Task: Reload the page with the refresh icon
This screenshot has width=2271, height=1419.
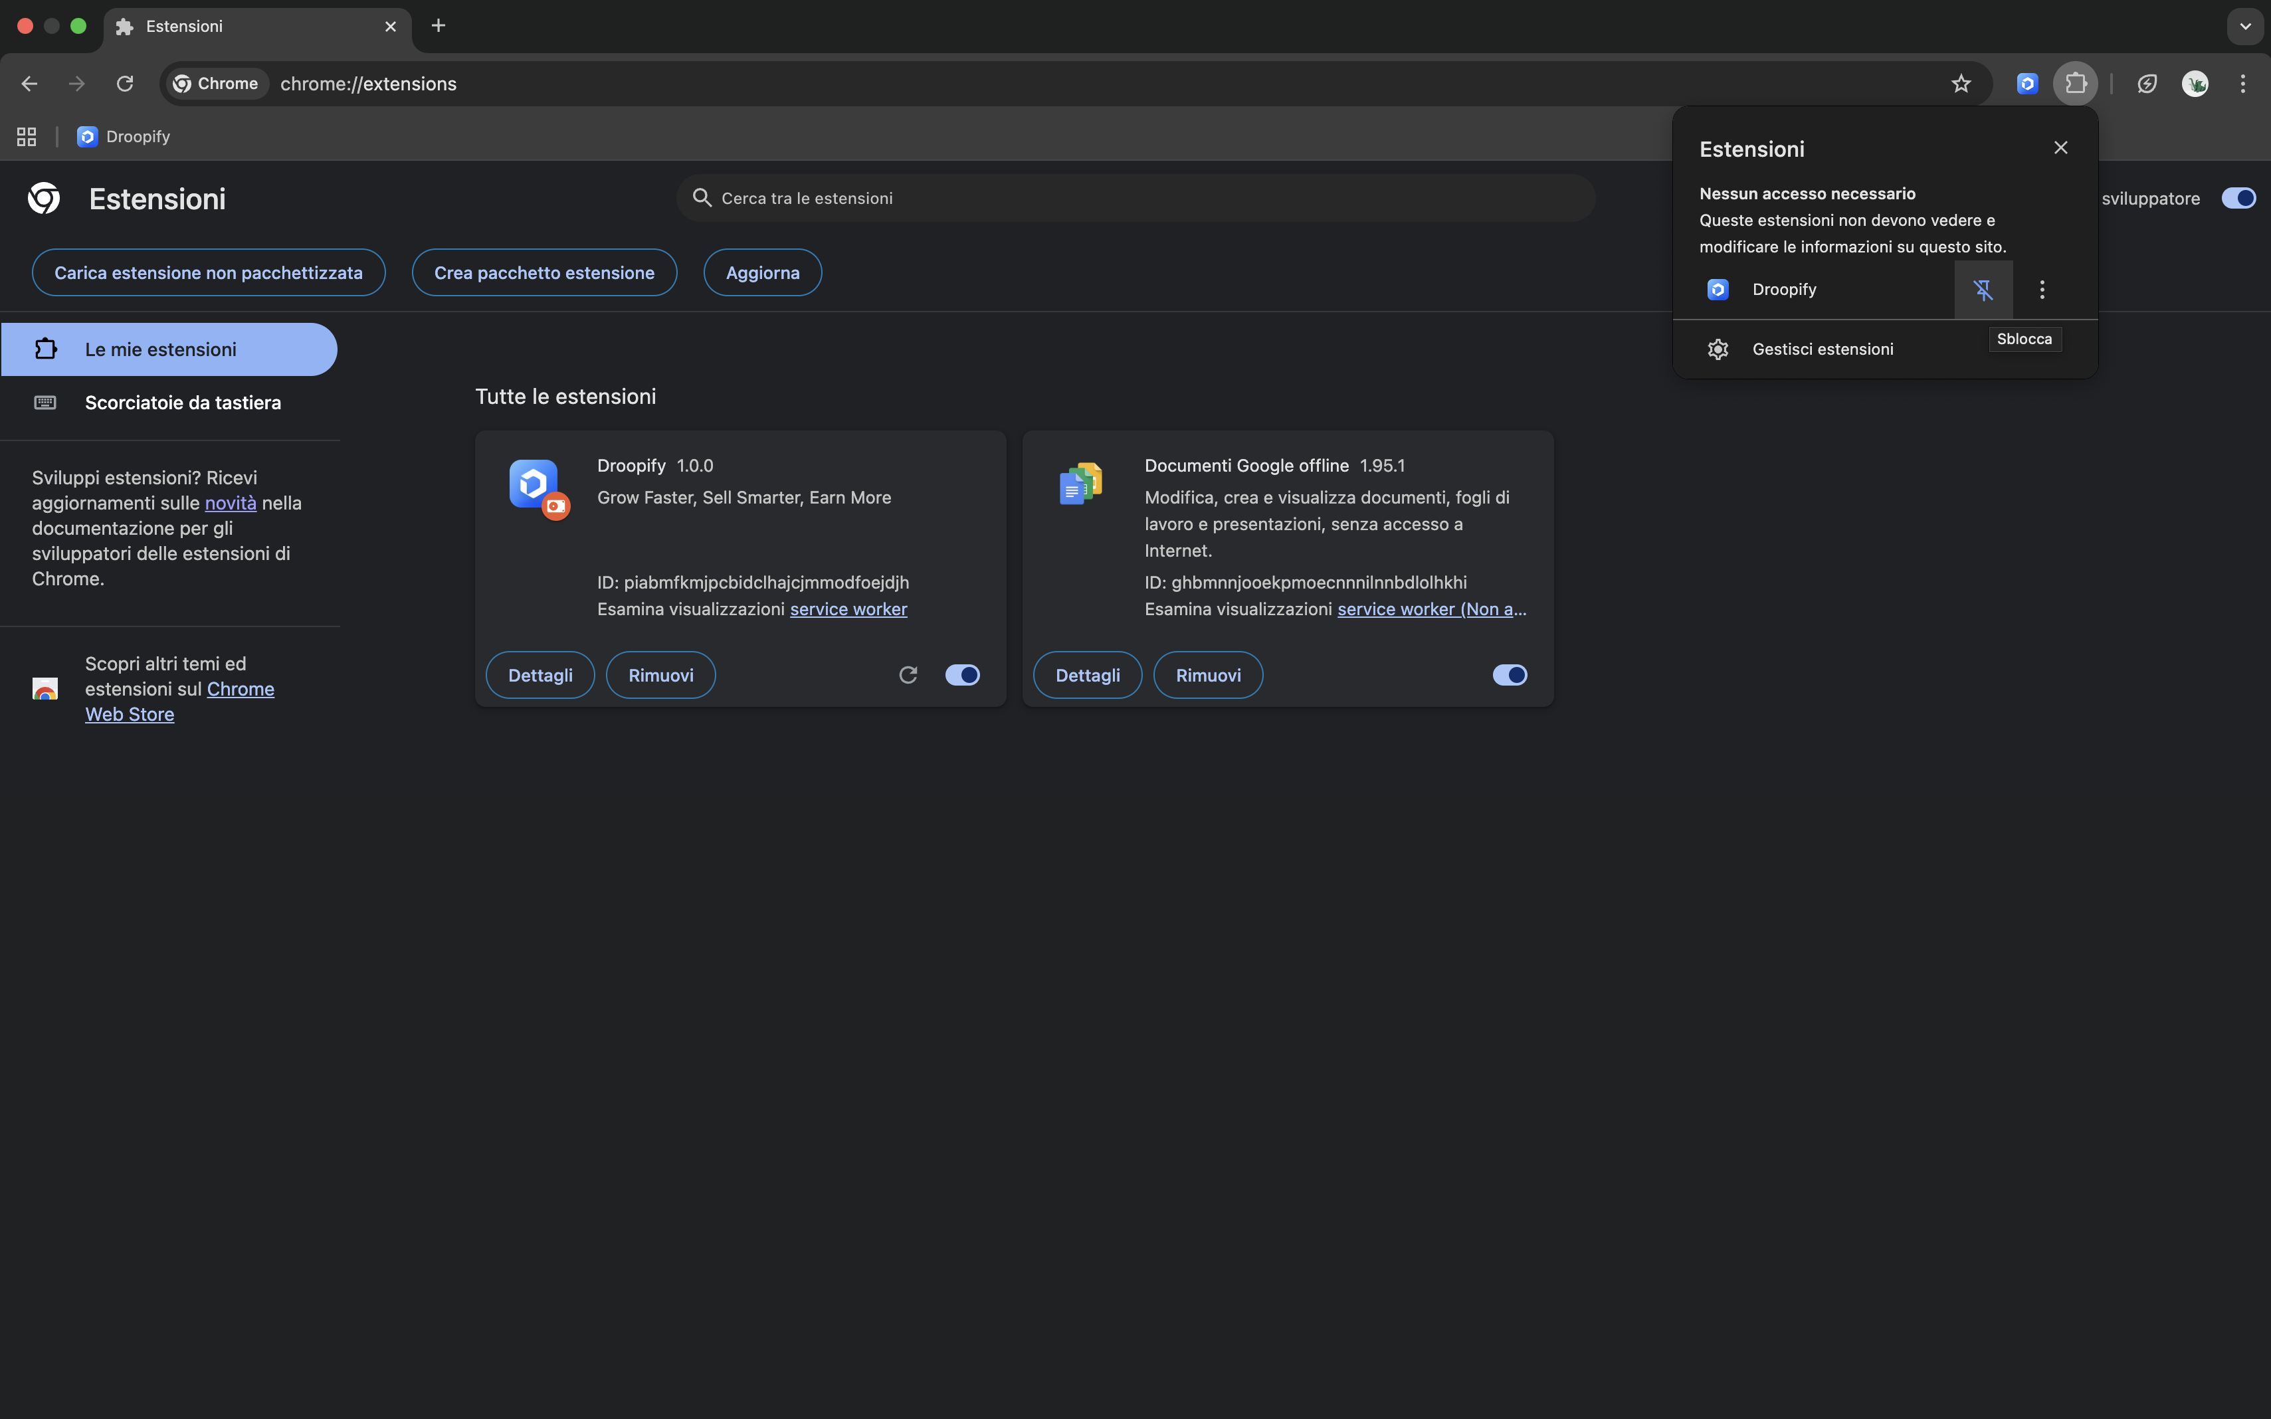Action: coord(125,84)
